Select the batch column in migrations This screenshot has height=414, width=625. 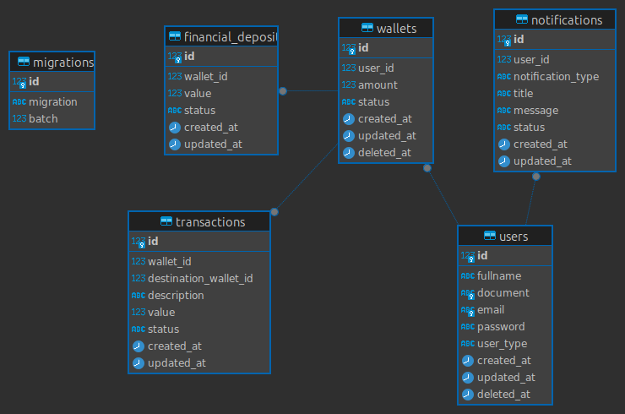(43, 119)
